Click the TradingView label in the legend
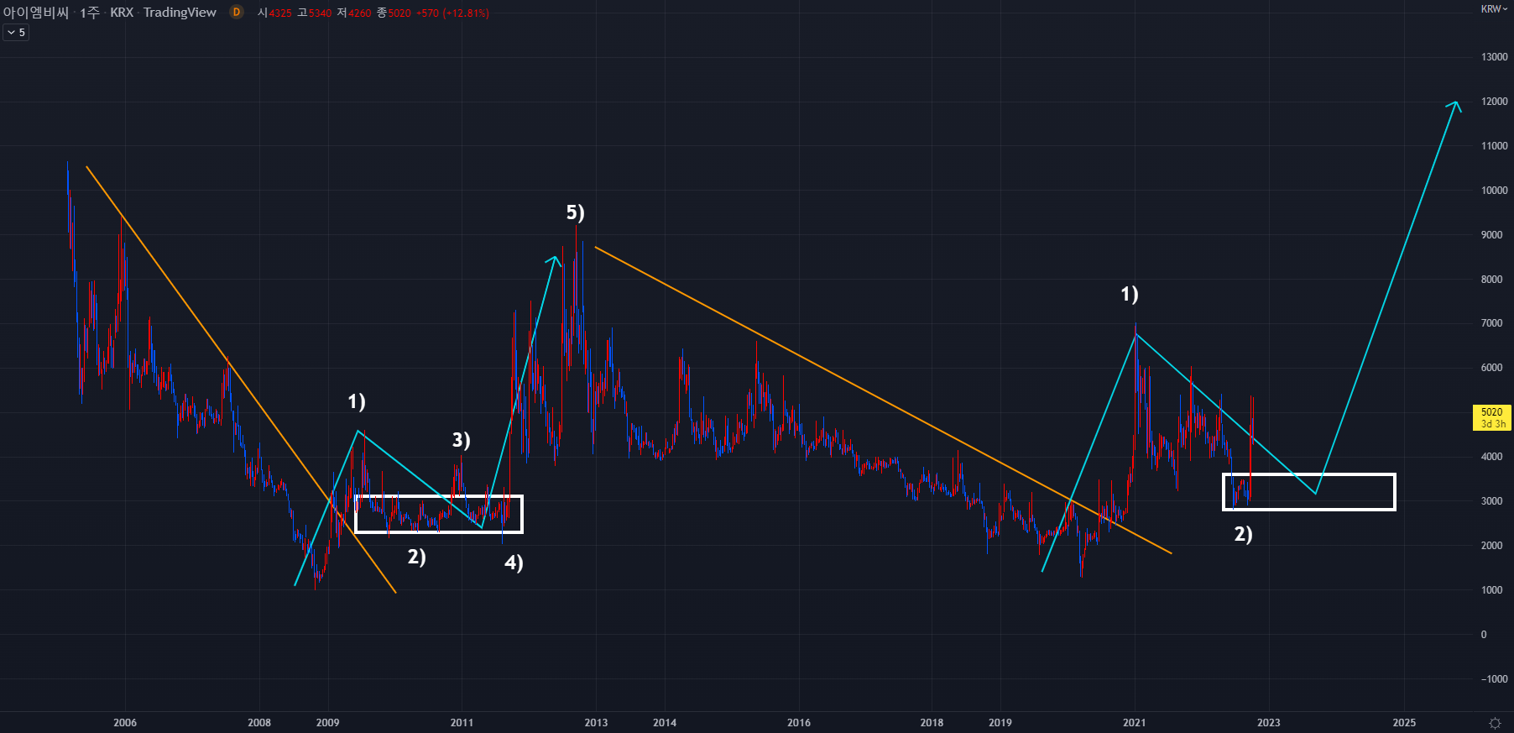Screen dimensions: 1514x733 pyautogui.click(x=180, y=13)
